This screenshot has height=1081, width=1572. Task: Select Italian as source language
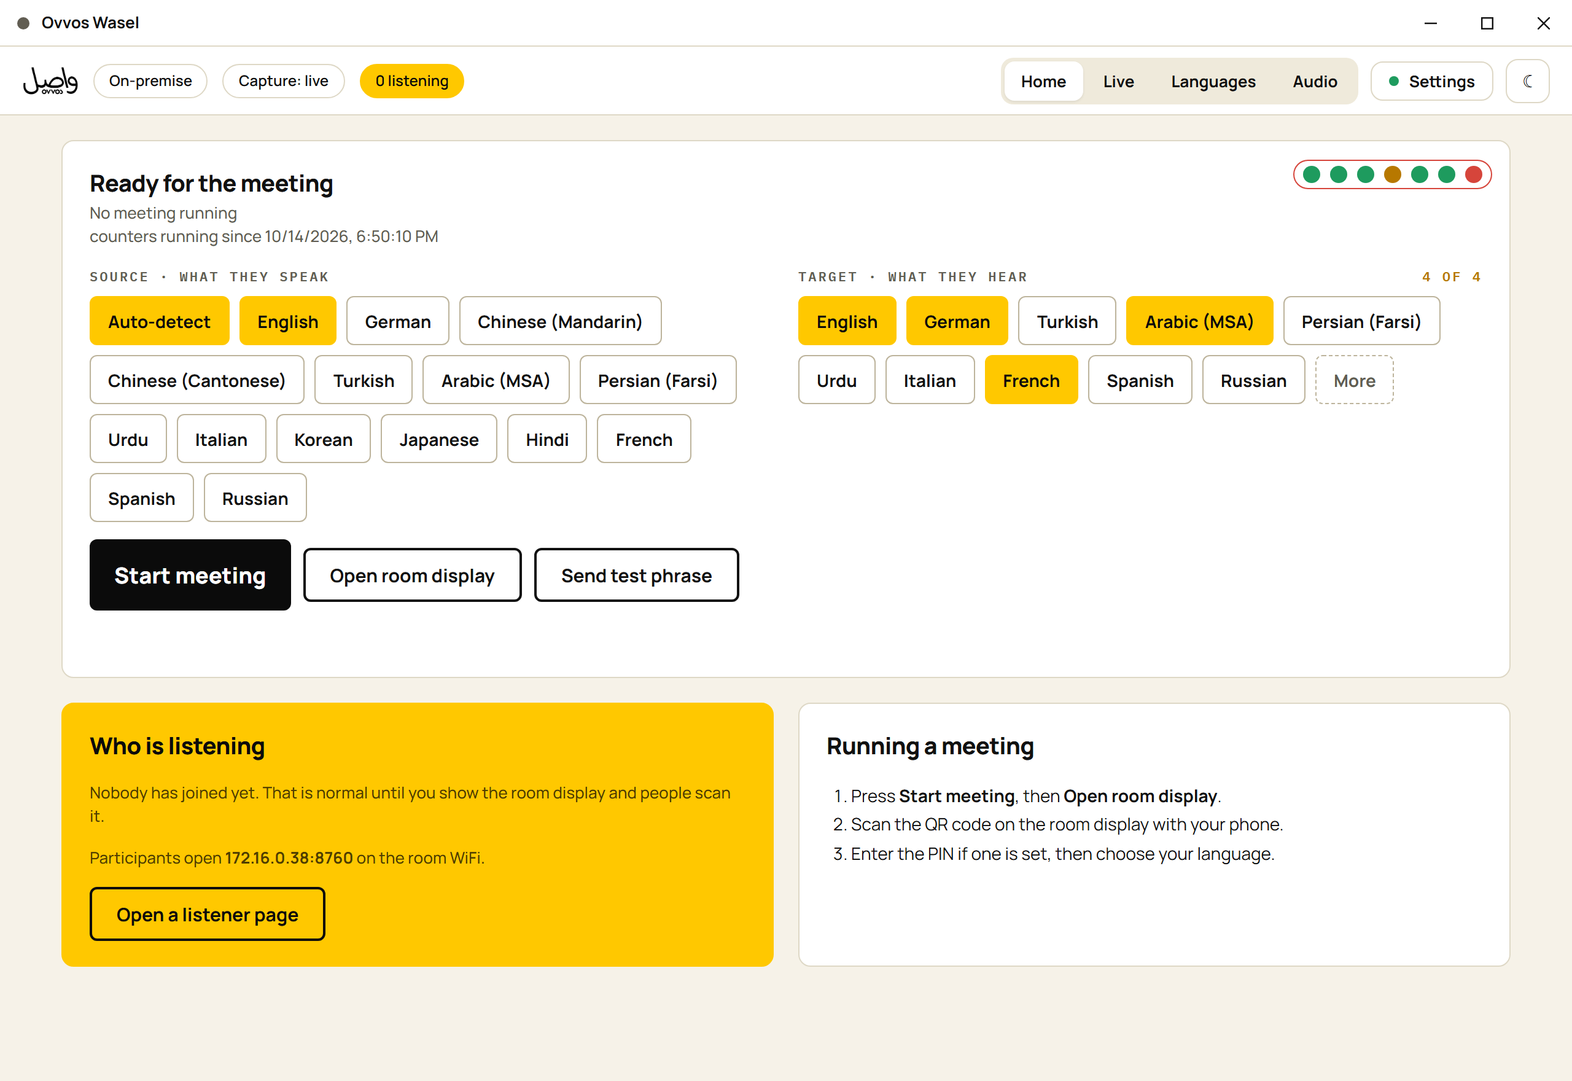[220, 439]
